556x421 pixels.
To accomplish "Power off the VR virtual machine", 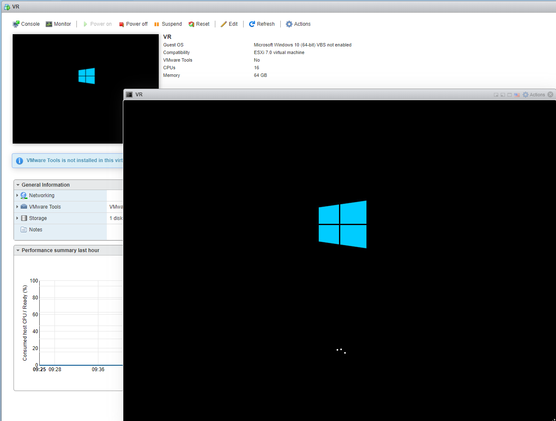I will click(x=133, y=24).
